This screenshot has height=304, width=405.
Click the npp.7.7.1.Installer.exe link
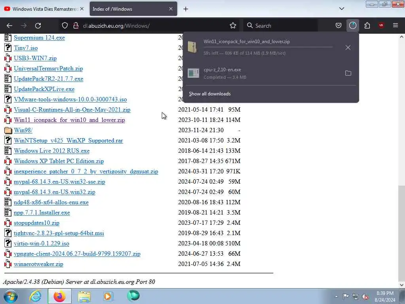point(42,213)
